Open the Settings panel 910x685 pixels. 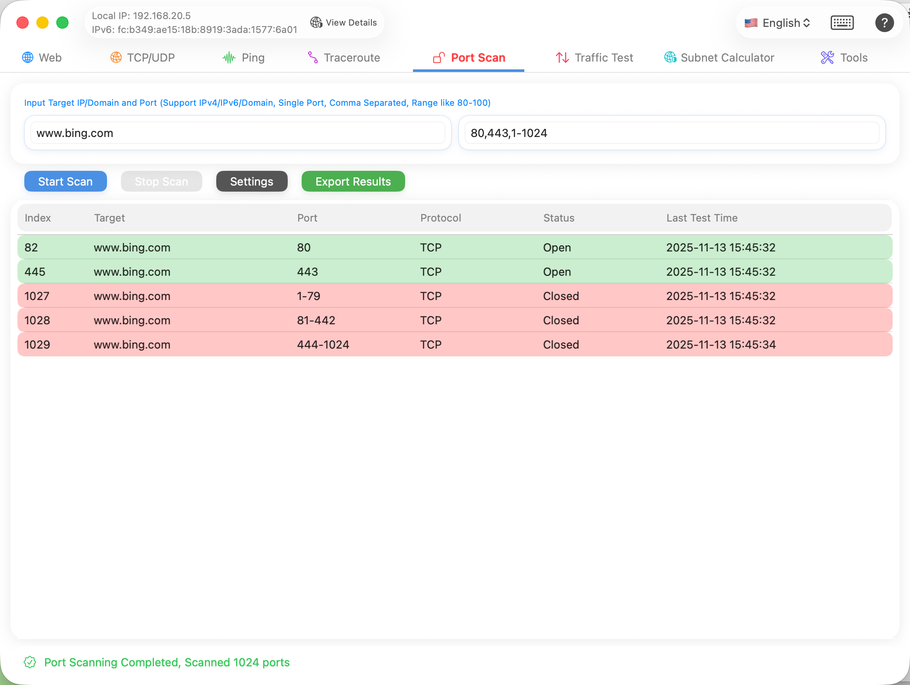pyautogui.click(x=251, y=181)
